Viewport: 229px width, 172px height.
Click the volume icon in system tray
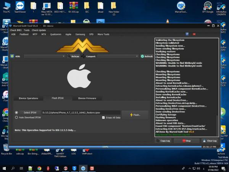[198, 169]
